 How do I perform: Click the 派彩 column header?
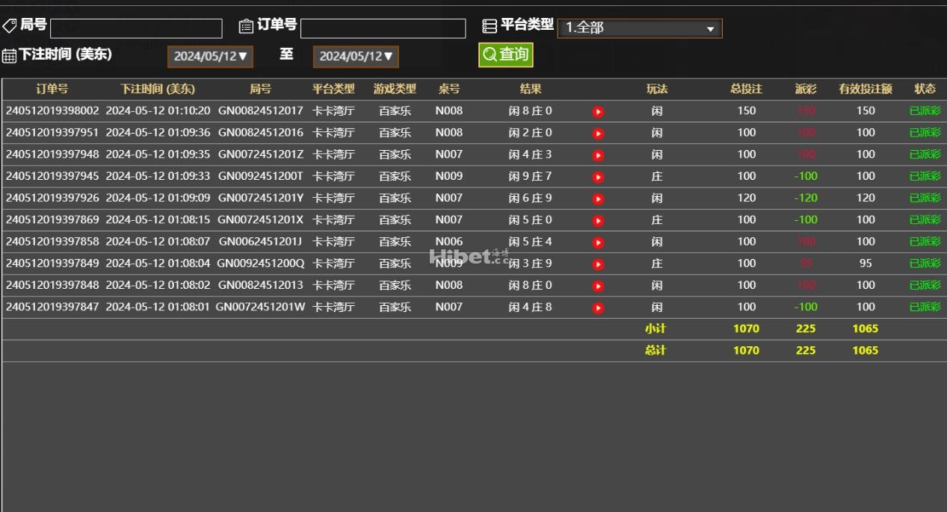[806, 89]
